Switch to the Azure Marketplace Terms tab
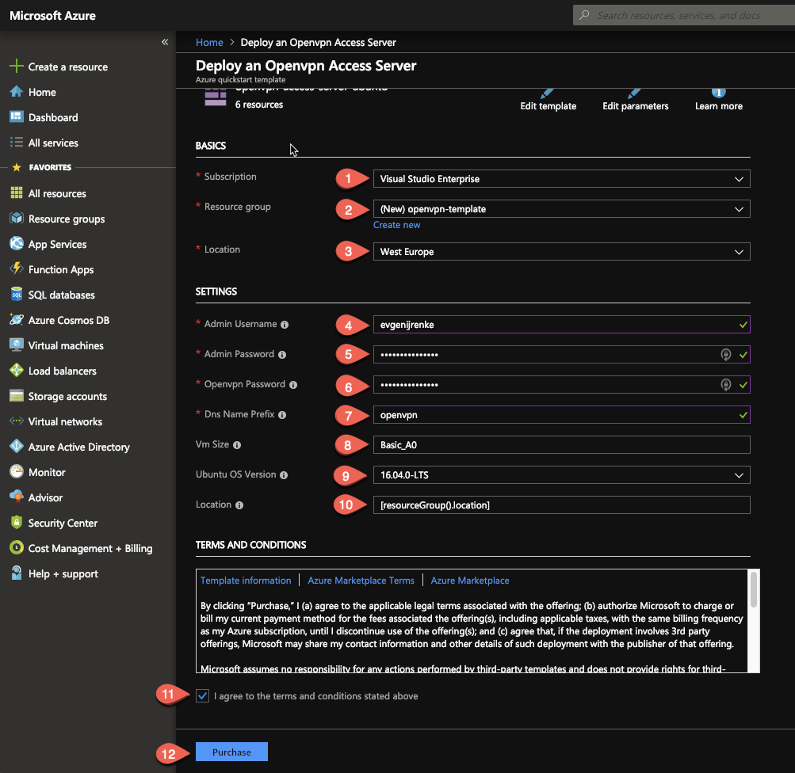Image resolution: width=795 pixels, height=773 pixels. point(361,580)
